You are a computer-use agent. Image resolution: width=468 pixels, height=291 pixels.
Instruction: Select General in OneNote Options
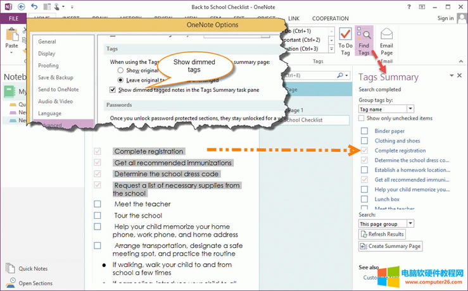point(47,42)
